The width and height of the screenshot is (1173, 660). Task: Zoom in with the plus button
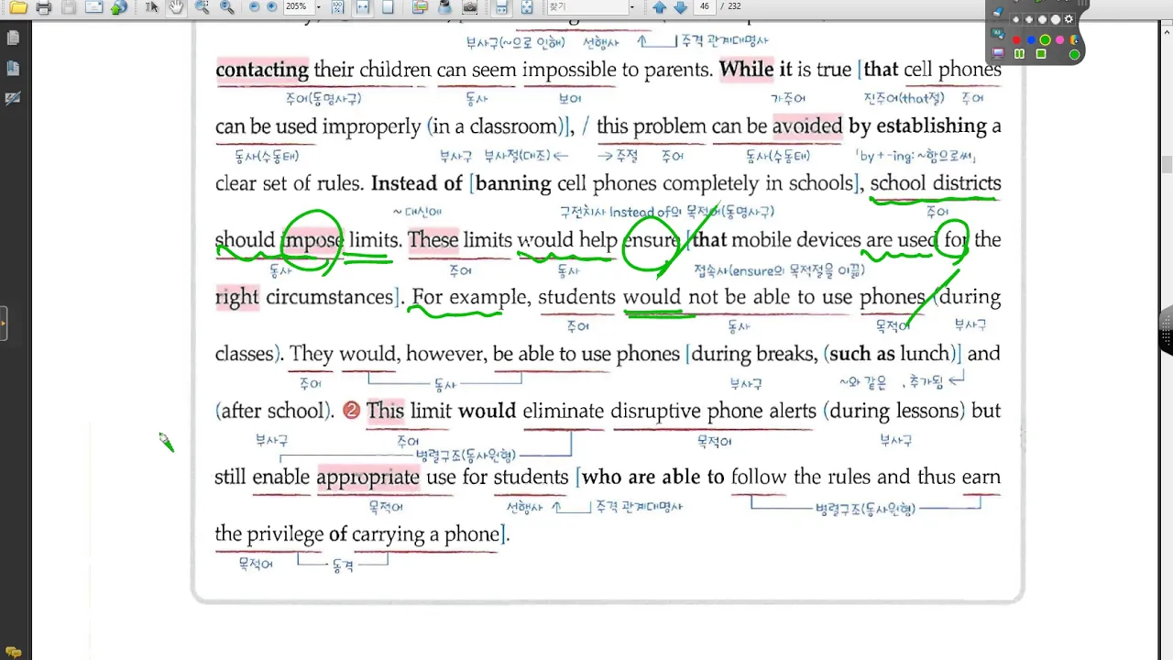coord(271,7)
